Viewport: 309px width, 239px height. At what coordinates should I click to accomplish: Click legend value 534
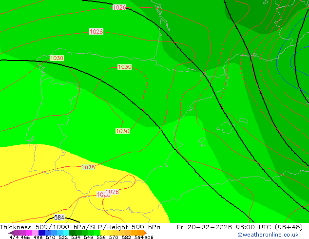coord(76,237)
